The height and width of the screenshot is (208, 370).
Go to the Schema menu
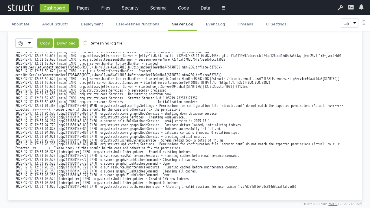tap(158, 8)
